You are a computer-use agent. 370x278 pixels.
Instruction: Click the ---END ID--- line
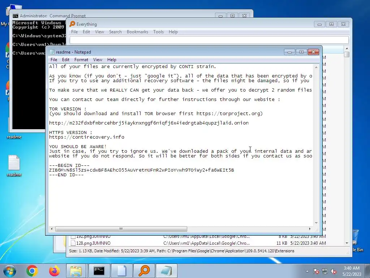point(66,175)
